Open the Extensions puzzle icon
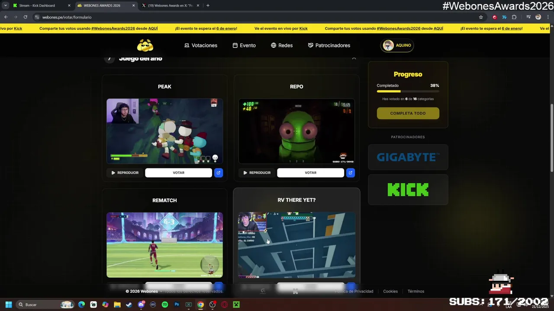 tap(514, 17)
